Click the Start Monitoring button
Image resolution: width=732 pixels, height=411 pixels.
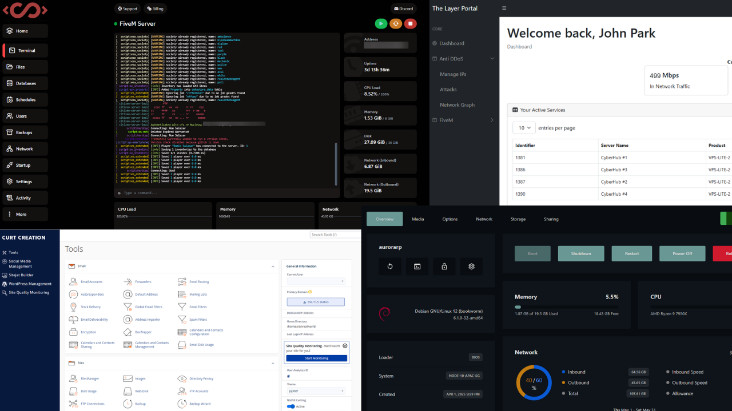pyautogui.click(x=316, y=358)
